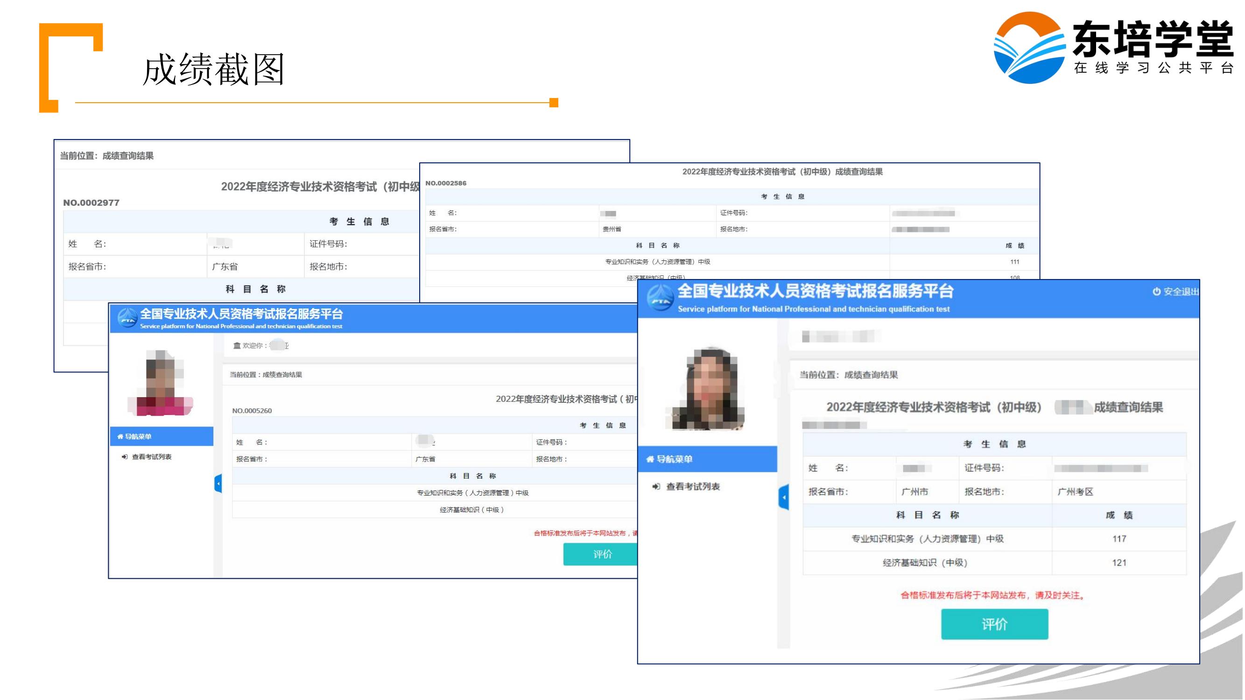Viewport: 1245px width, 700px height.
Task: Click score 117 in the results table
Action: tap(1119, 539)
